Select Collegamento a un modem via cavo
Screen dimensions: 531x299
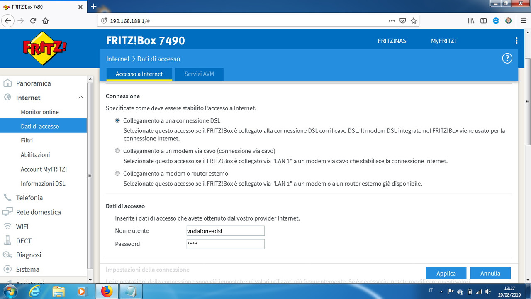coord(117,151)
